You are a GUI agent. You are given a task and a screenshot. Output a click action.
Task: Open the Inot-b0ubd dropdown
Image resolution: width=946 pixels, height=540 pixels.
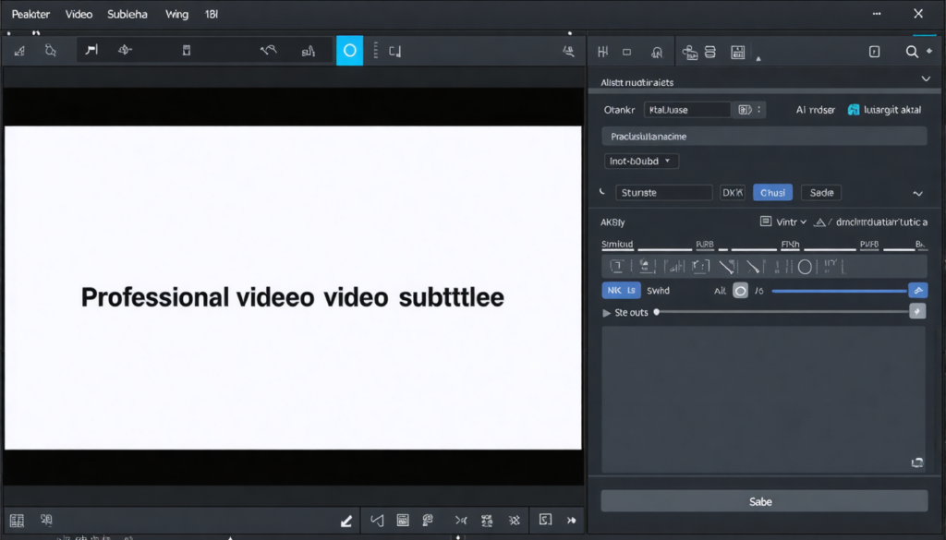click(641, 160)
